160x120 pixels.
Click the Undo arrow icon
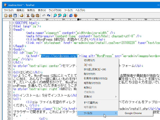click(x=44, y=16)
